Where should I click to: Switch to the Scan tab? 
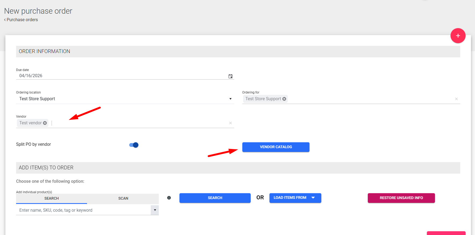pos(123,198)
